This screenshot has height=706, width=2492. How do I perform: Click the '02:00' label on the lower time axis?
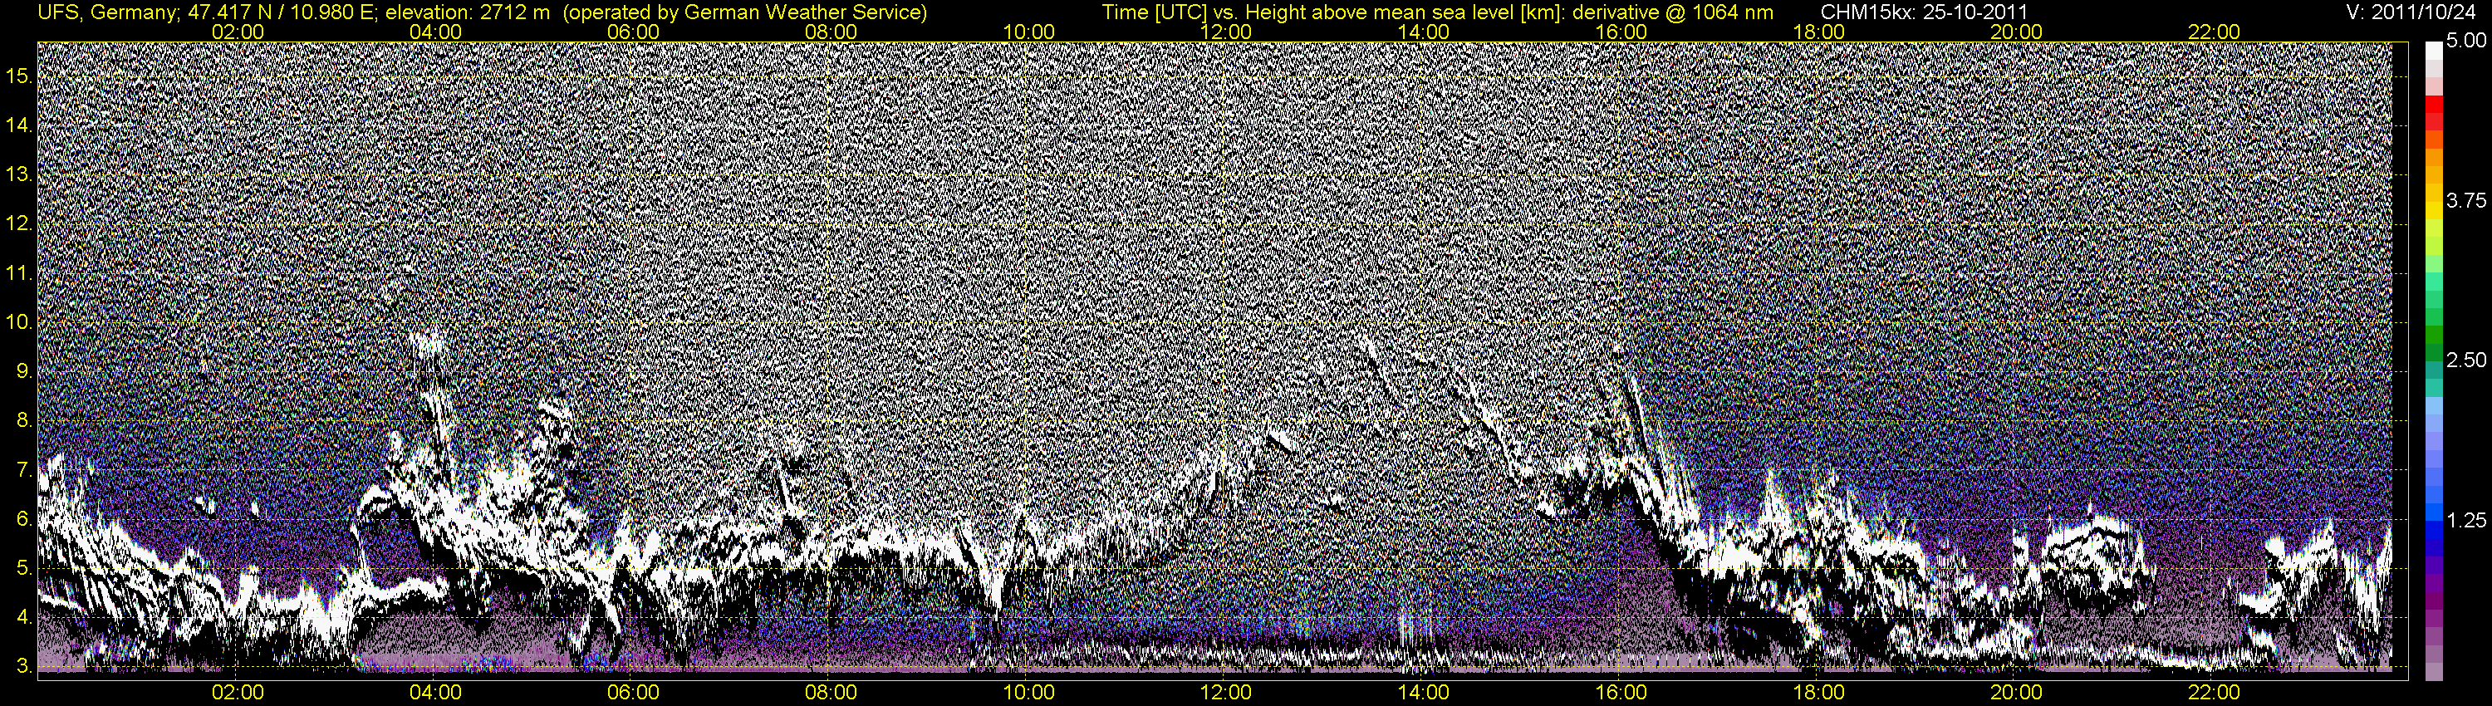pyautogui.click(x=238, y=693)
